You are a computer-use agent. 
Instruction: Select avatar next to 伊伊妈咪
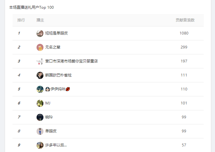(x=40, y=89)
